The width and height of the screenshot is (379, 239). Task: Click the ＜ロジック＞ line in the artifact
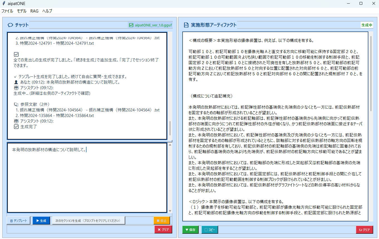[x=236, y=202]
